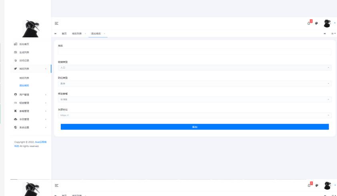Select 域名列表 in the sidebar submenu
Viewport: 337px width, 196px height.
(x=24, y=78)
